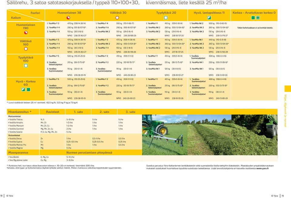The width and height of the screenshot is (291, 198).
Task: Select the 'YaraVita Mancozin' row
Action: click(74, 126)
